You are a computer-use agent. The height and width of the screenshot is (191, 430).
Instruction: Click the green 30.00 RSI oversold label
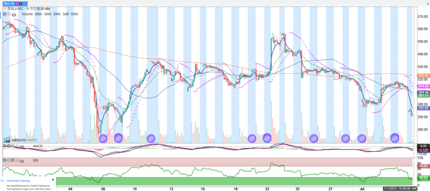click(x=423, y=178)
